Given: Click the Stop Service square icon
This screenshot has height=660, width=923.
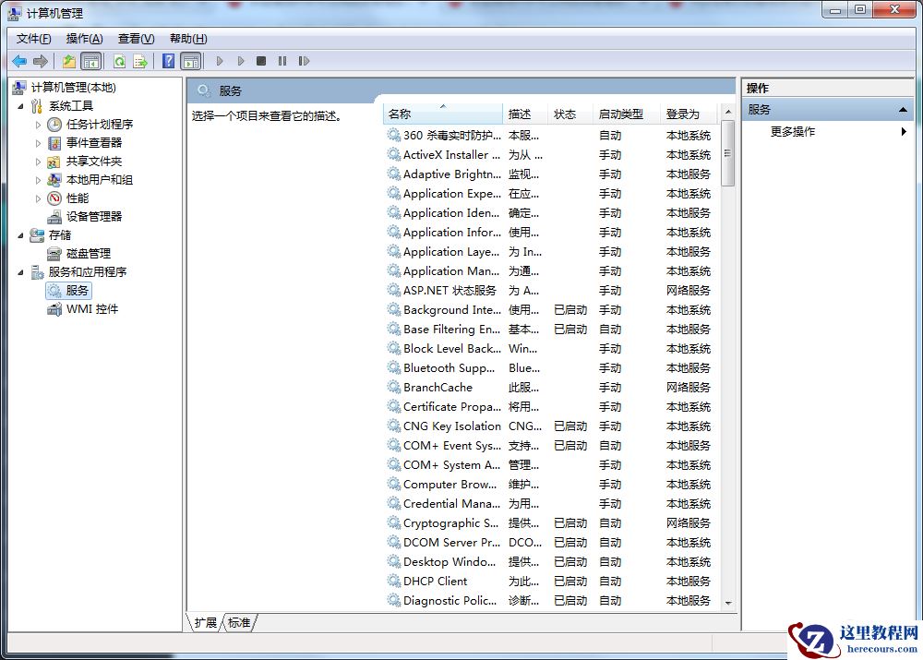Looking at the screenshot, I should tap(261, 61).
